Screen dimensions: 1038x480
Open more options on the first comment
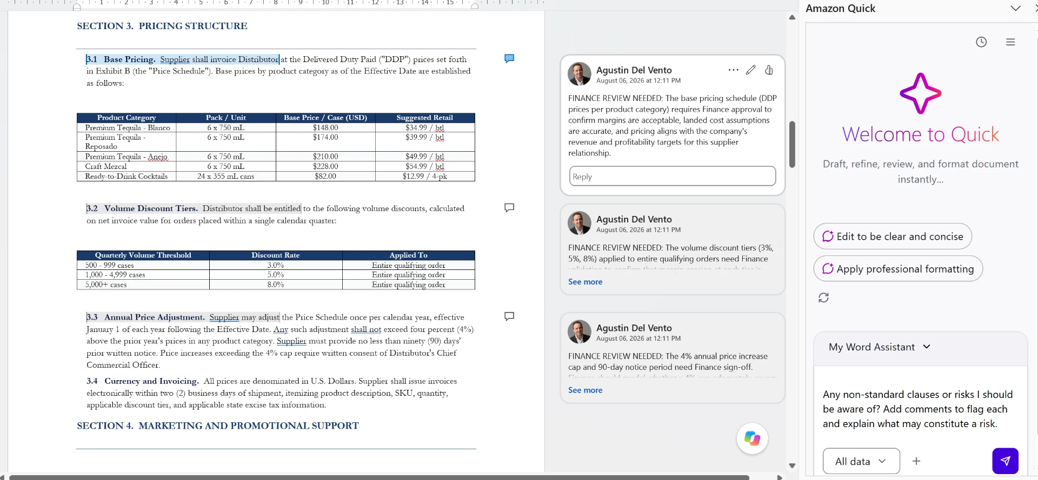tap(733, 70)
